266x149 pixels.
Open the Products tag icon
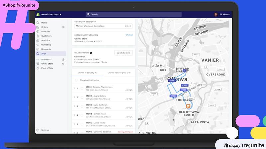coord(38,32)
